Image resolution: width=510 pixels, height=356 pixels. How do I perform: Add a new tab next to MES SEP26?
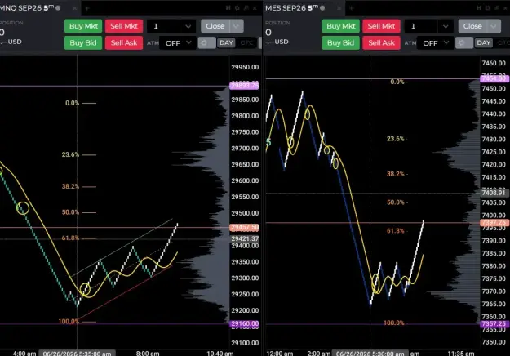351,8
